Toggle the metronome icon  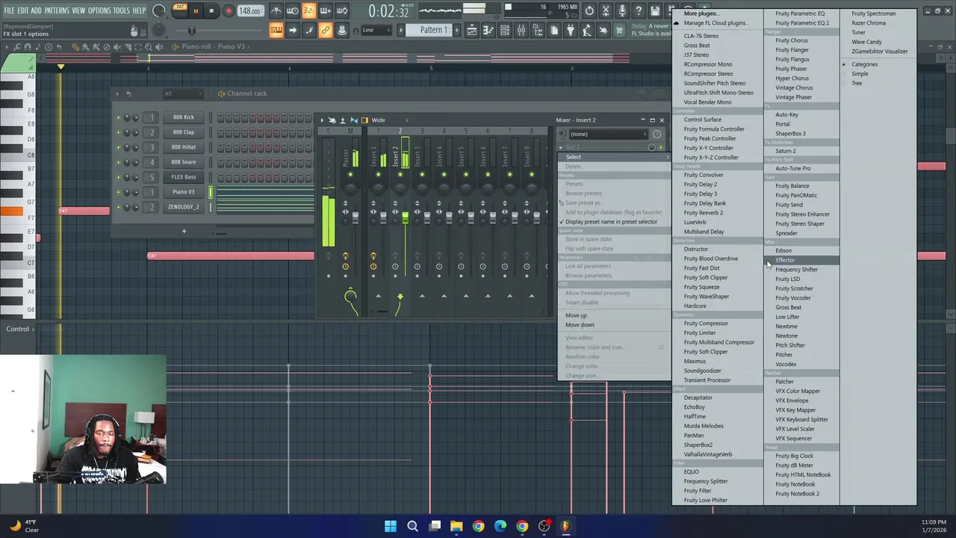click(x=276, y=11)
